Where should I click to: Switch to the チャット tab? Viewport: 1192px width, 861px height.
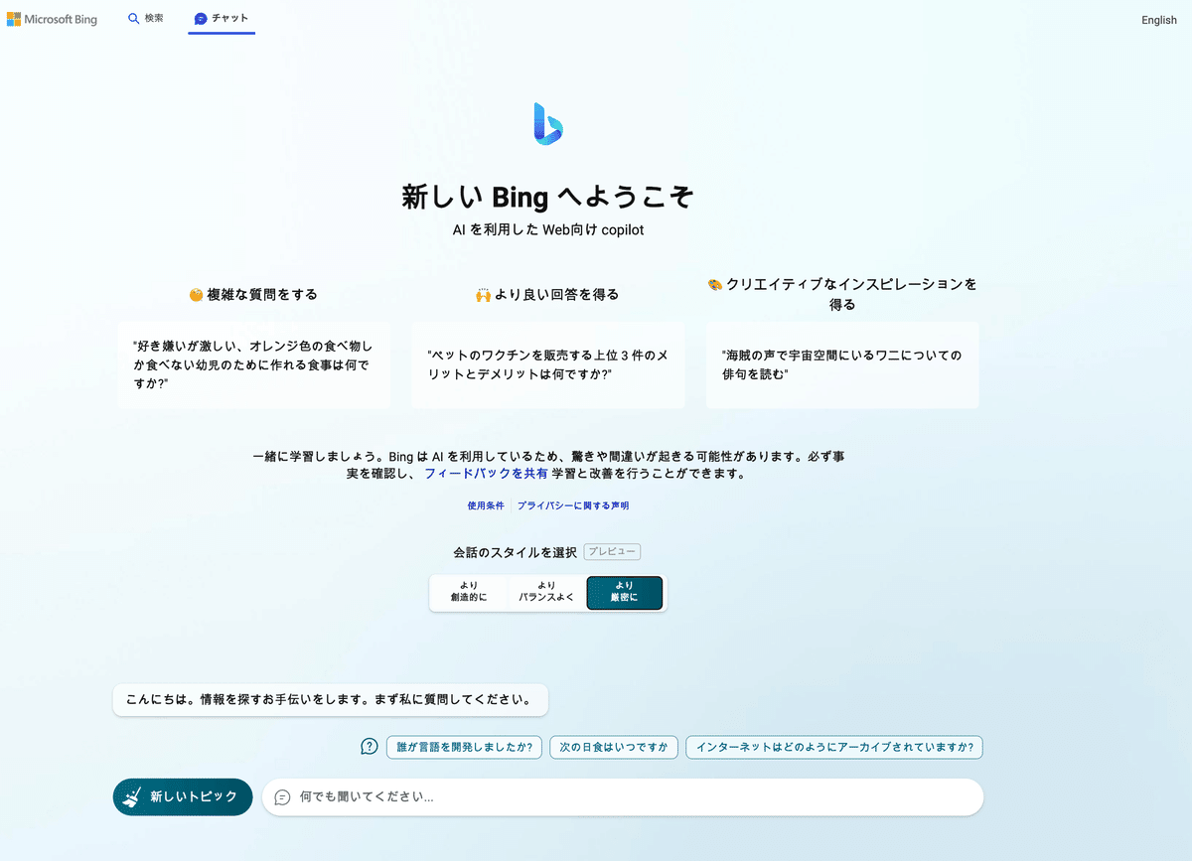tap(222, 18)
